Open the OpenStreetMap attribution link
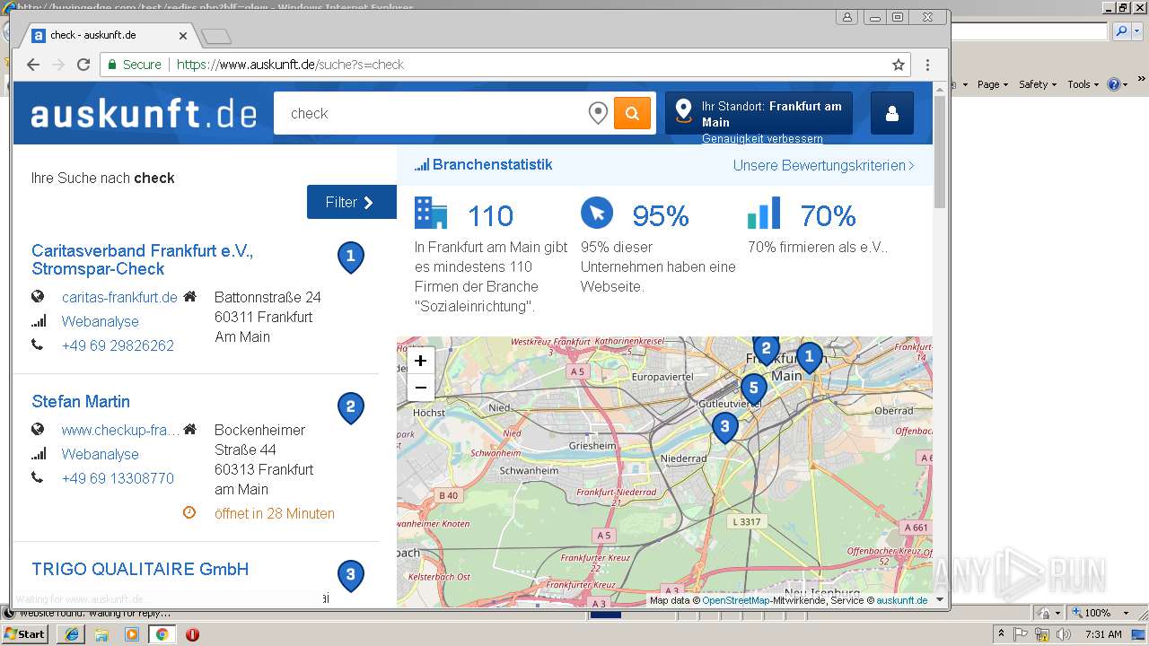Viewport: 1149px width, 646px height. point(735,600)
